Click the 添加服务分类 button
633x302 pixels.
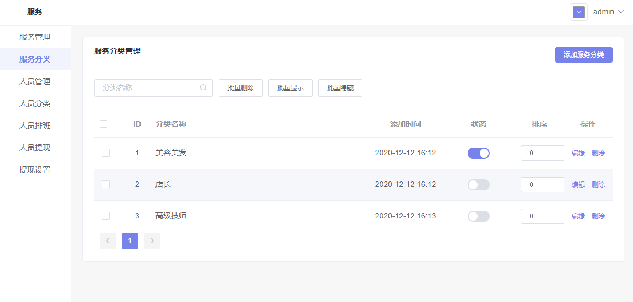pyautogui.click(x=583, y=55)
